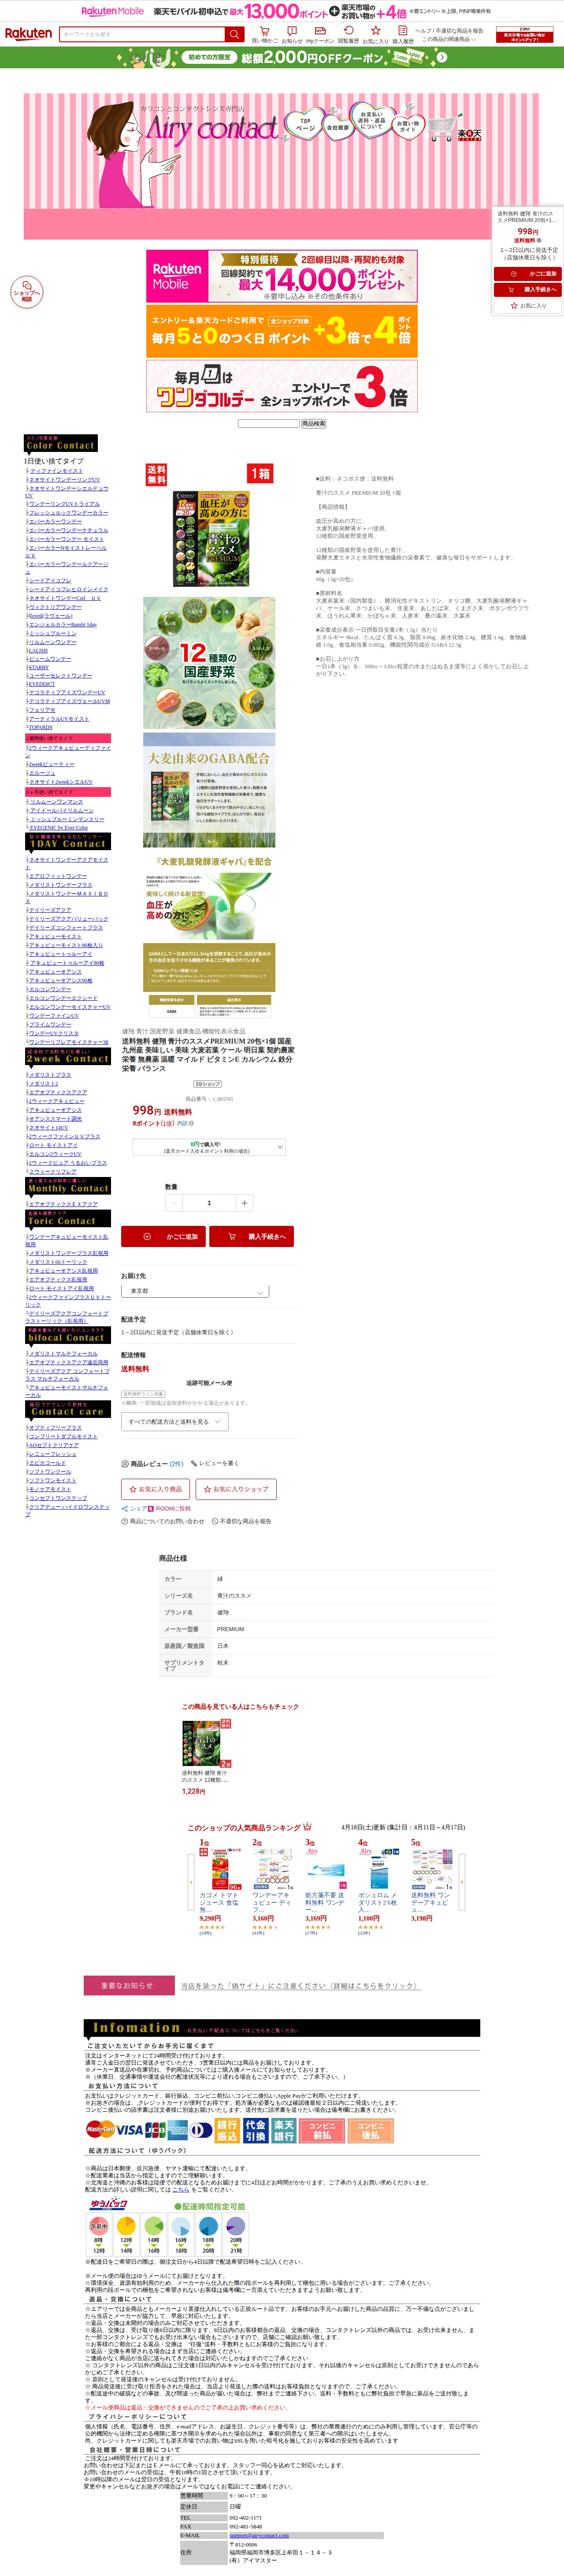Viewport: 564px width, 2576px height.
Task: Click the Rakuten search keyword field
Action: tap(142, 34)
